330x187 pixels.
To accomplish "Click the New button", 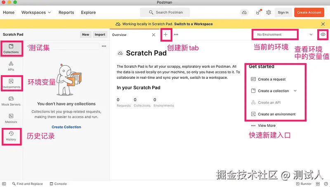I will click(85, 35).
